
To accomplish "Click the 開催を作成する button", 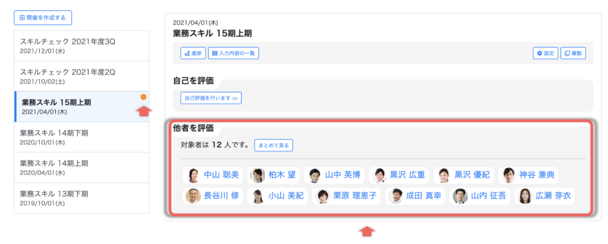I will pyautogui.click(x=43, y=18).
